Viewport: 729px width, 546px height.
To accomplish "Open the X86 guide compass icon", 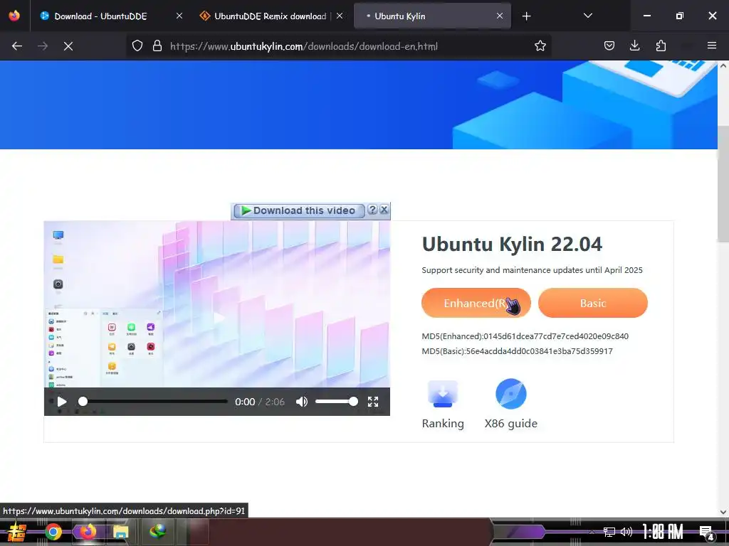I will click(x=511, y=394).
